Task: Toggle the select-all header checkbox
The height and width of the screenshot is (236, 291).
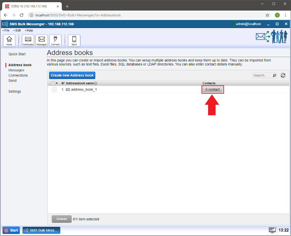Action: tap(53, 83)
